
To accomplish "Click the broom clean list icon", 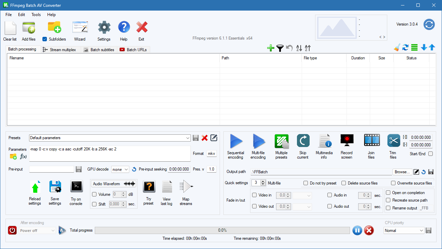I will pos(397,47).
